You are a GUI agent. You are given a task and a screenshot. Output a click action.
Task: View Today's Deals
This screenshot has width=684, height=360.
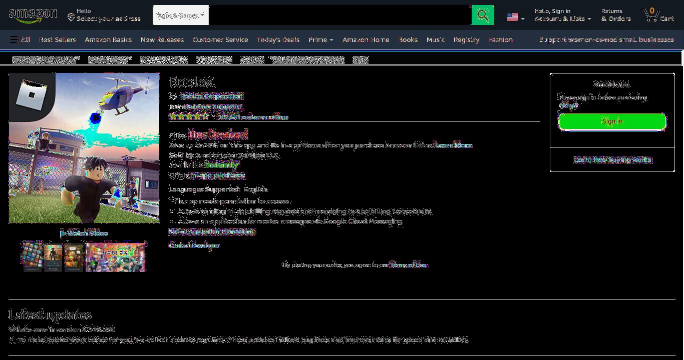pyautogui.click(x=278, y=39)
